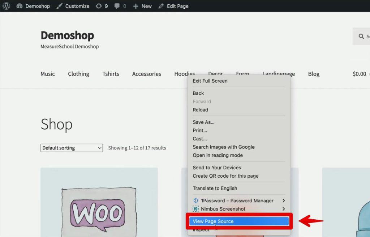Choose Back in the context menu
Image resolution: width=370 pixels, height=237 pixels.
(239, 93)
